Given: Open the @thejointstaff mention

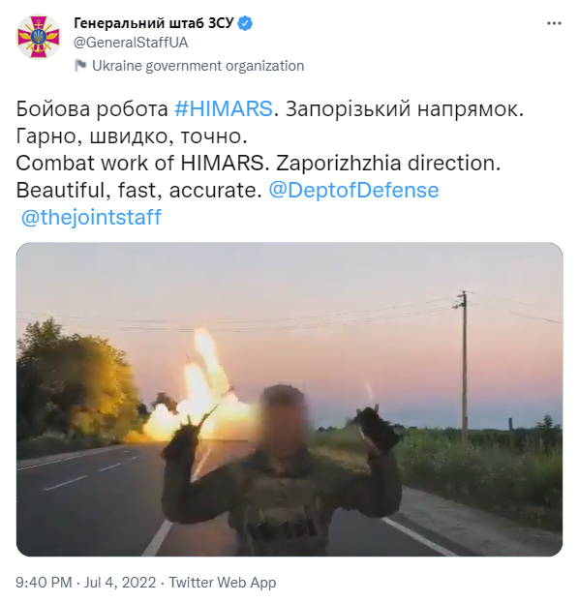Looking at the screenshot, I should pos(91,217).
